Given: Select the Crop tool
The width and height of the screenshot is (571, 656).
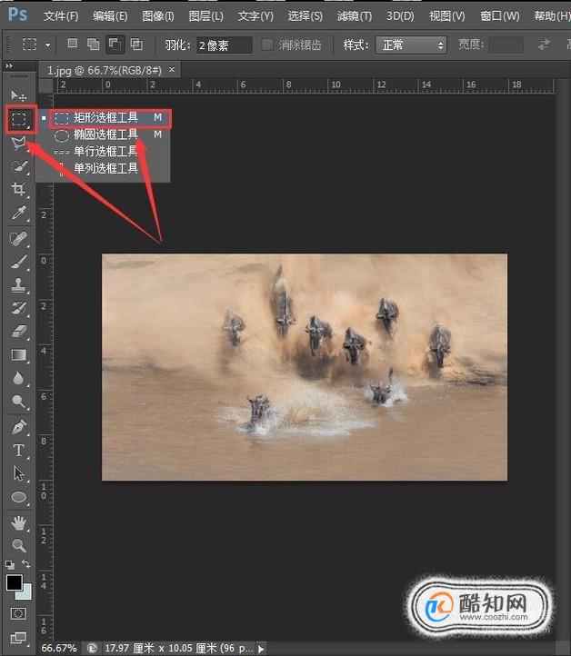Looking at the screenshot, I should coord(19,189).
